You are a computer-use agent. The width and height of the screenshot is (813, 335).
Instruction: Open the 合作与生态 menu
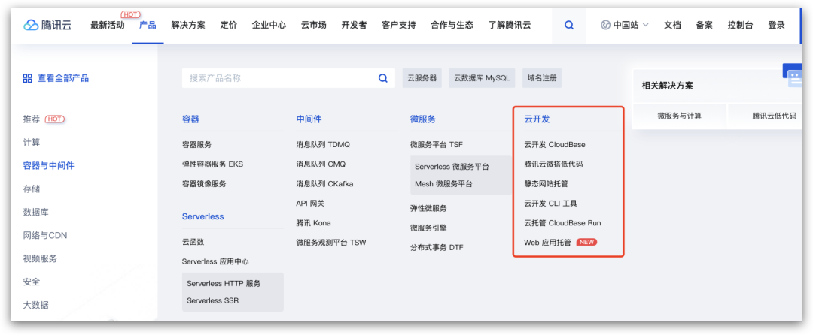(x=452, y=25)
